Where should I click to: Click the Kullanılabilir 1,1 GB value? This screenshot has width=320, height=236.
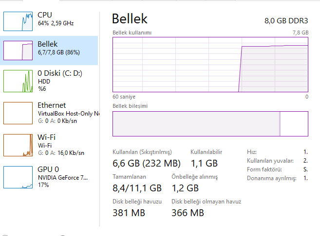204,163
